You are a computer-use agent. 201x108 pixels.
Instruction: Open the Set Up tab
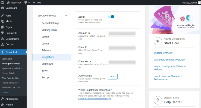pos(45,78)
